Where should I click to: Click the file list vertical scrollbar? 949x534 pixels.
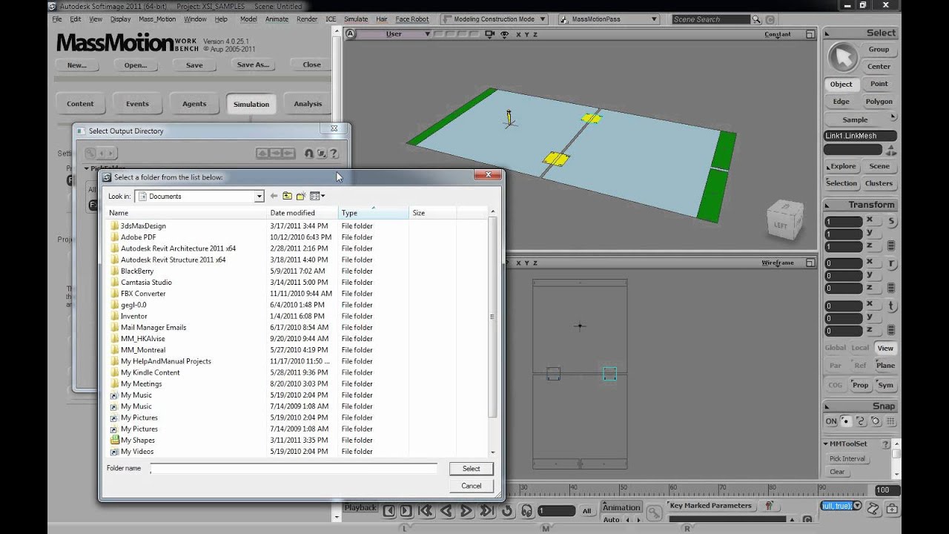click(493, 332)
